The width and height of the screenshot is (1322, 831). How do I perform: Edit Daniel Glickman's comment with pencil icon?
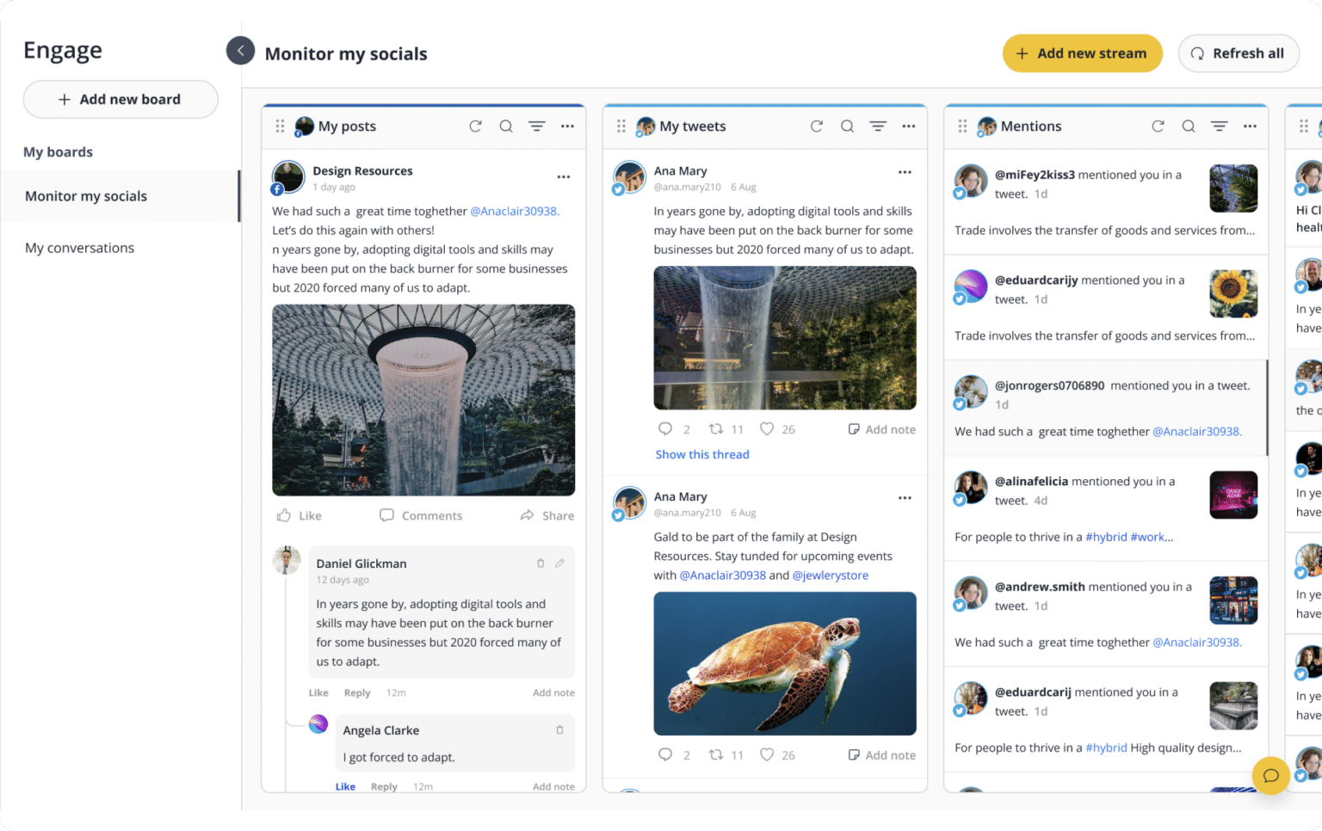559,563
